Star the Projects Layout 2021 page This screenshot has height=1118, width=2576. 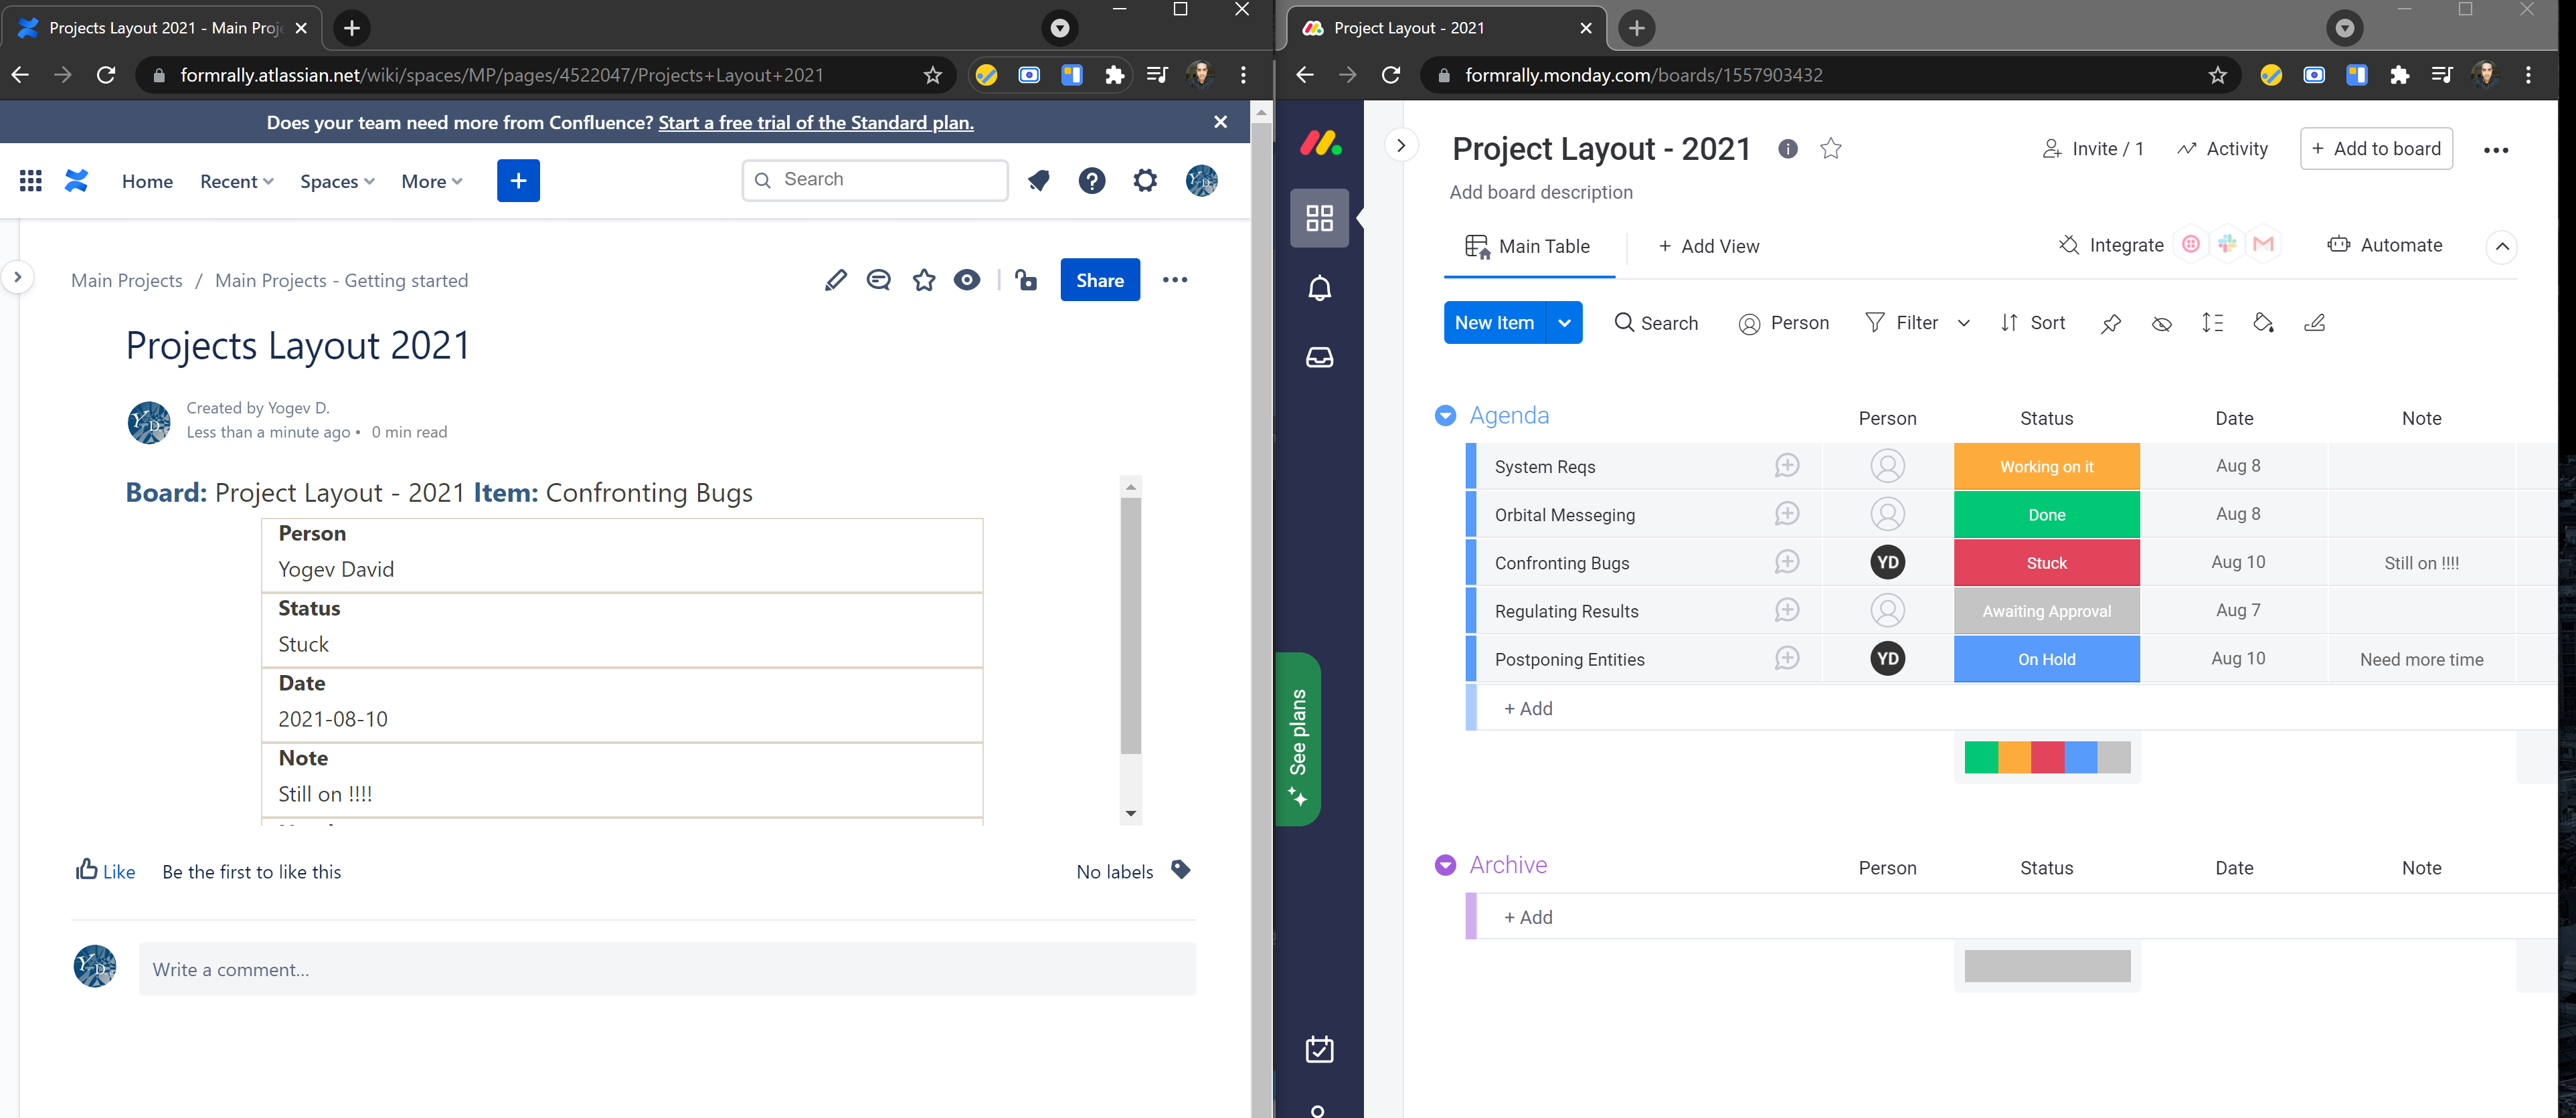(924, 280)
